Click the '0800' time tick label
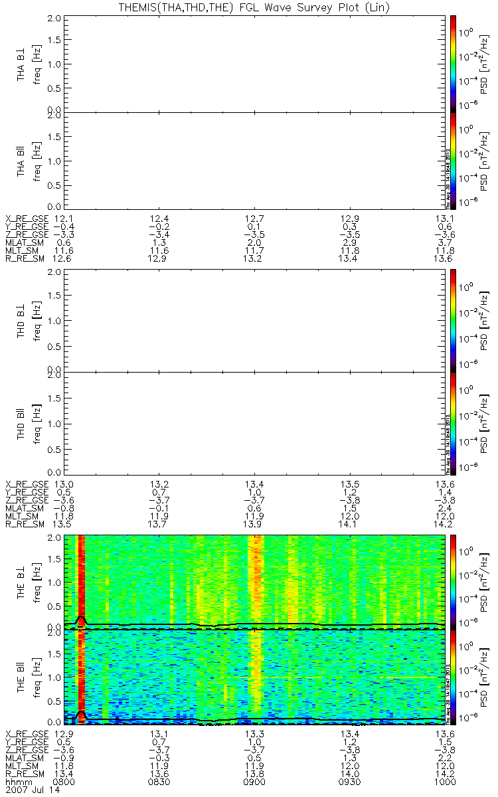Screen dimensions: 498x797 (x=65, y=783)
